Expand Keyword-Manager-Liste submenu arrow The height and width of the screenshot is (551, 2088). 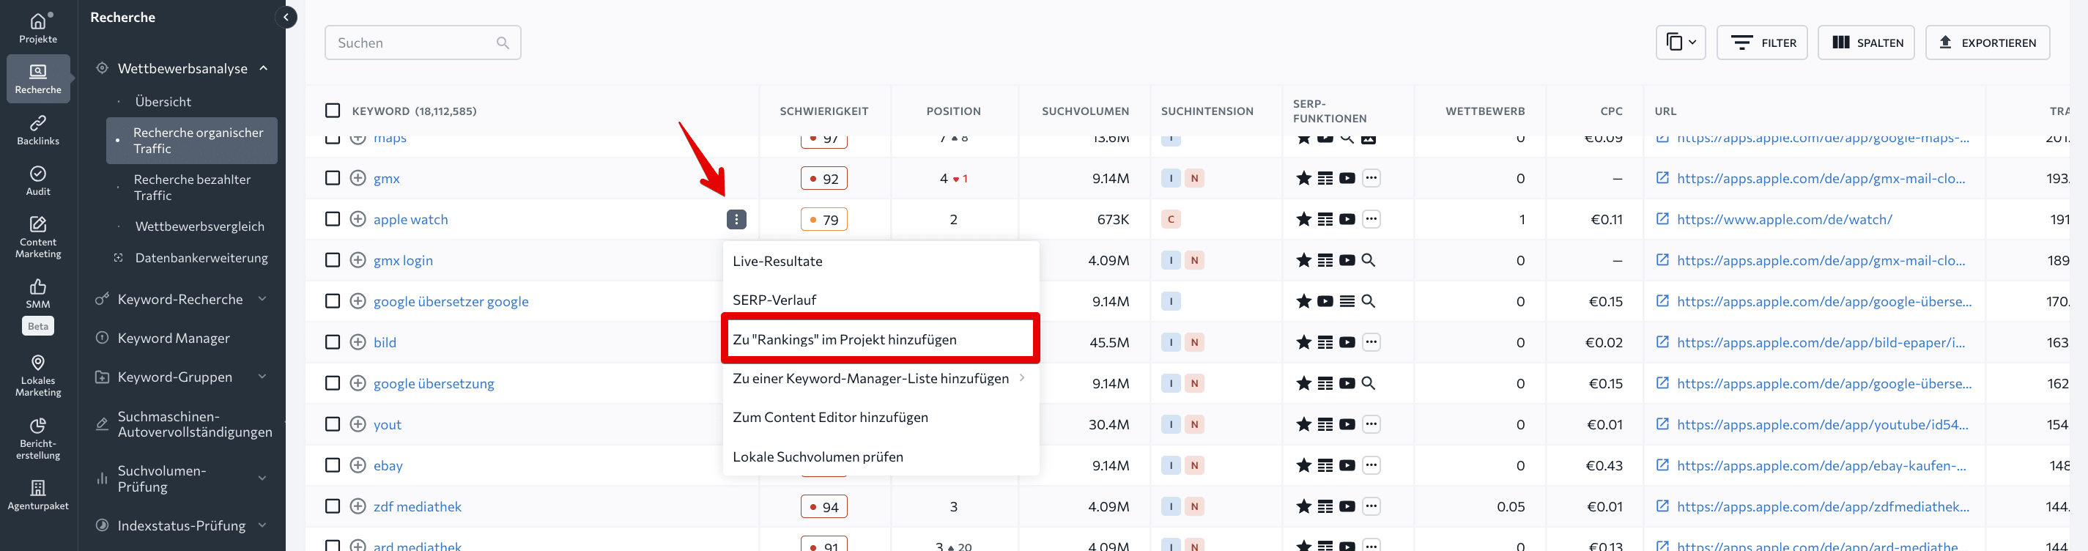[1022, 377]
